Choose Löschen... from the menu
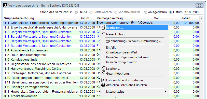207x99 pixels. point(135,69)
